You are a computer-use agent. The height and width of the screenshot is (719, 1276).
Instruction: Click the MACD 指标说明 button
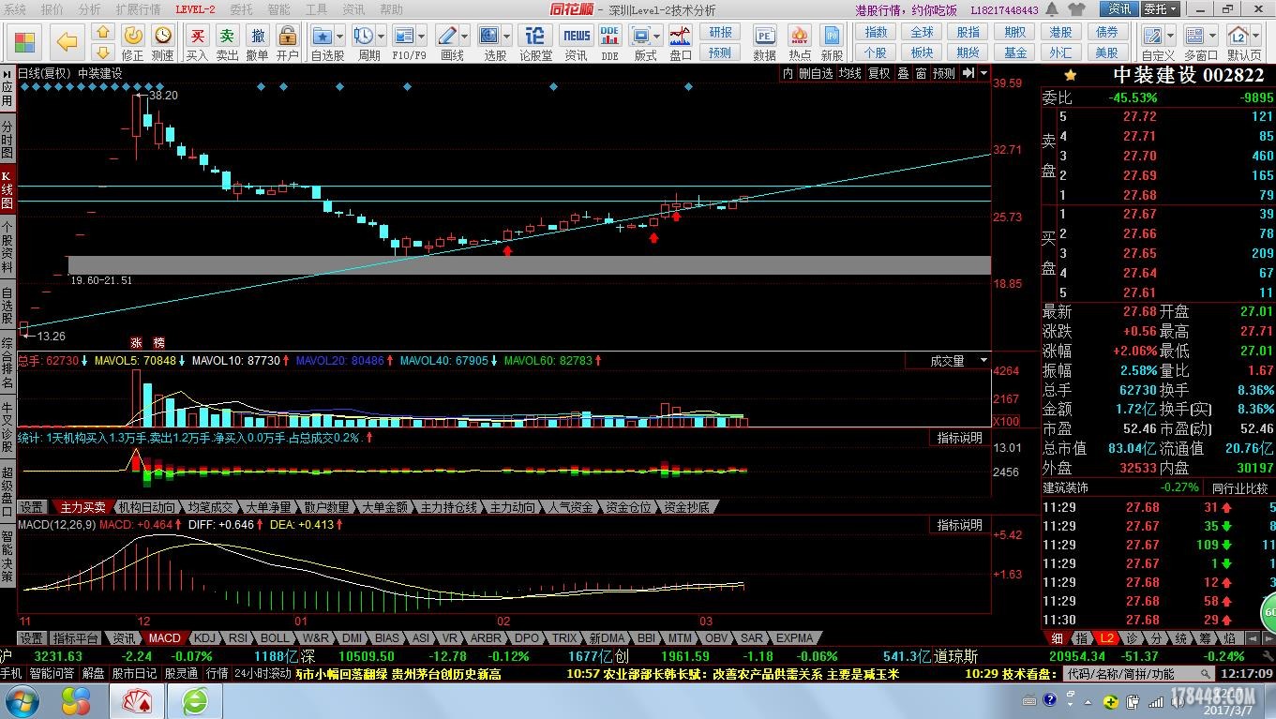coord(960,525)
